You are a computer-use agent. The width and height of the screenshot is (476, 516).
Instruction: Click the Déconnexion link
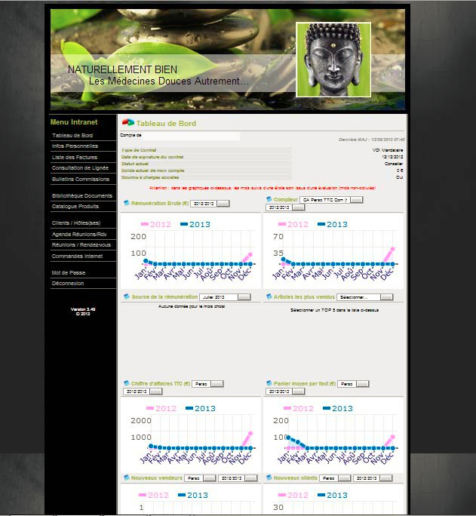tap(68, 283)
